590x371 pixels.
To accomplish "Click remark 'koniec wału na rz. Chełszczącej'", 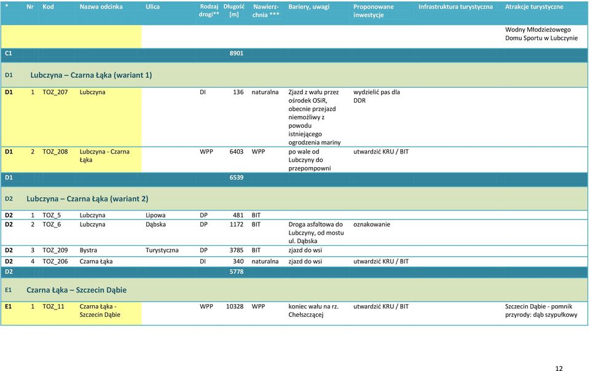I will tap(313, 311).
